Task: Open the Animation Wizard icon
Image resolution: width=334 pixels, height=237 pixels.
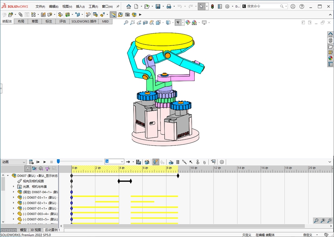Action: click(147, 162)
